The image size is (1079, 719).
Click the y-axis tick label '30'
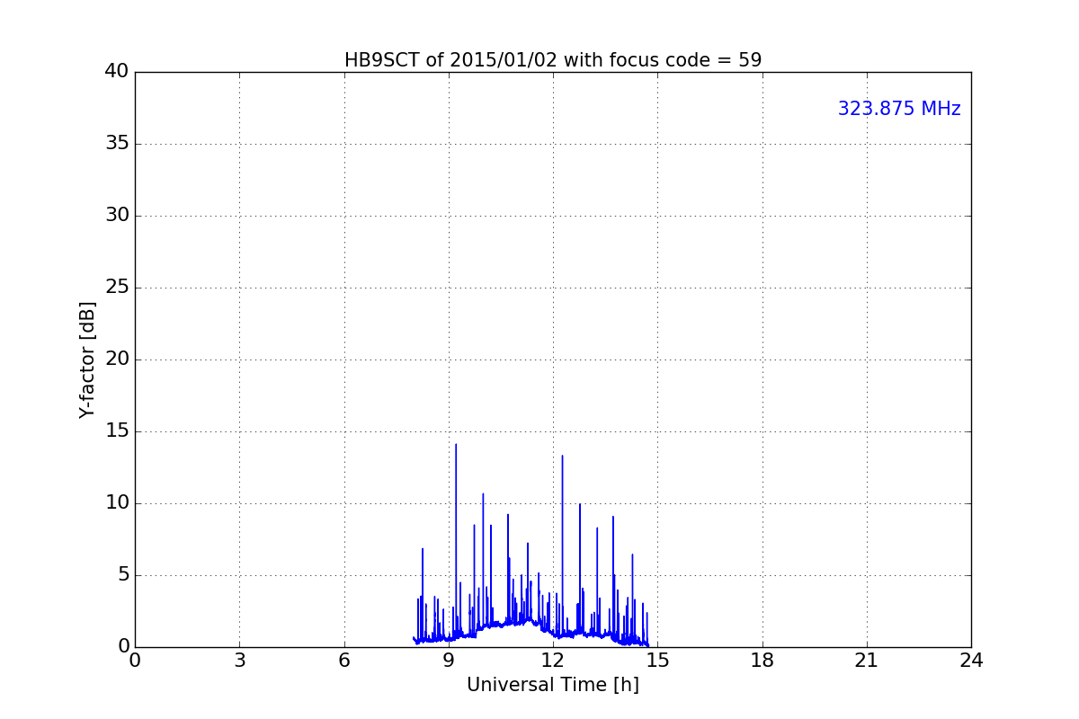116,216
